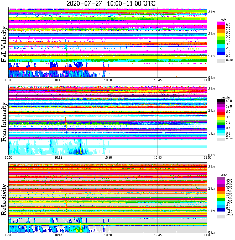This screenshot has height=240, width=235.
Task: Click the '0.1' value in the mm/hr legend
Action: point(228,133)
